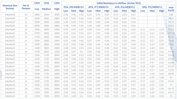The width and height of the screenshot is (177, 99).
Task: Select the area (sq.ft) column header
Action: 171,9
